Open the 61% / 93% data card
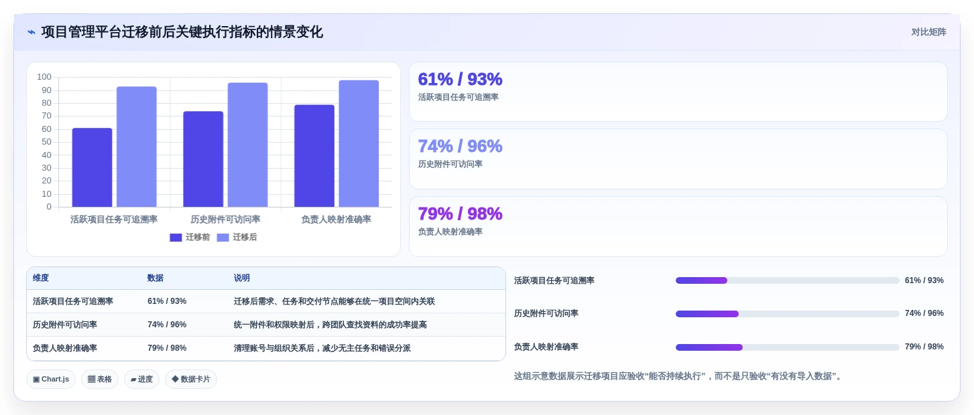The height and width of the screenshot is (415, 974). [678, 92]
